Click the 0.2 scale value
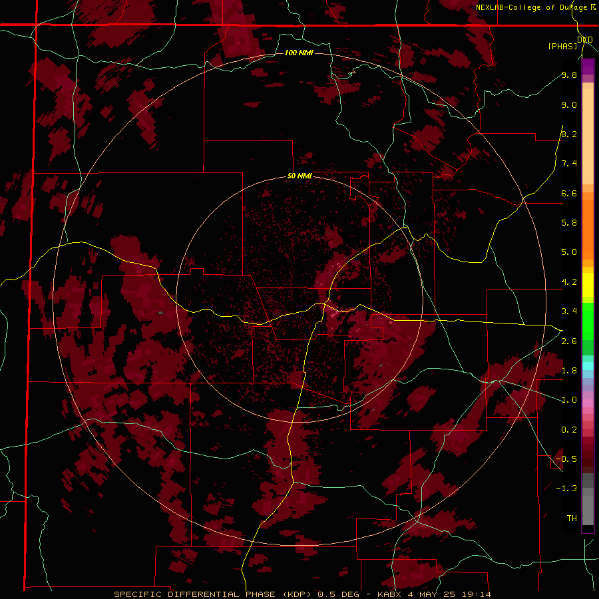The image size is (599, 599). (569, 430)
